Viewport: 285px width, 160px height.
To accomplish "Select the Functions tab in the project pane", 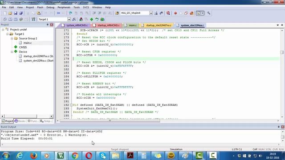I will point(33,121).
